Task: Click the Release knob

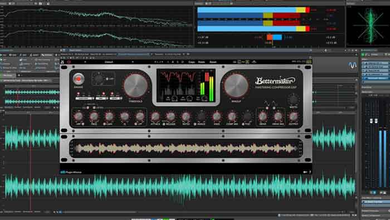Action: click(x=170, y=116)
